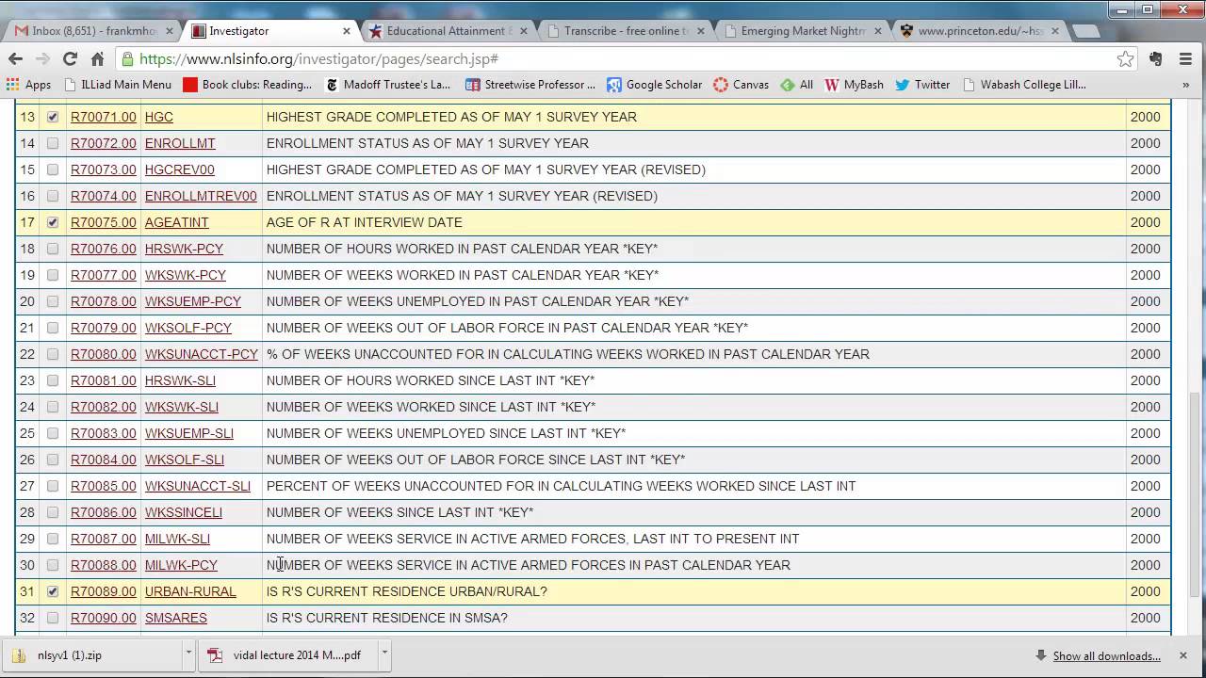The height and width of the screenshot is (678, 1206).
Task: Open the WKSOLF-SLI variable link
Action: click(x=184, y=460)
